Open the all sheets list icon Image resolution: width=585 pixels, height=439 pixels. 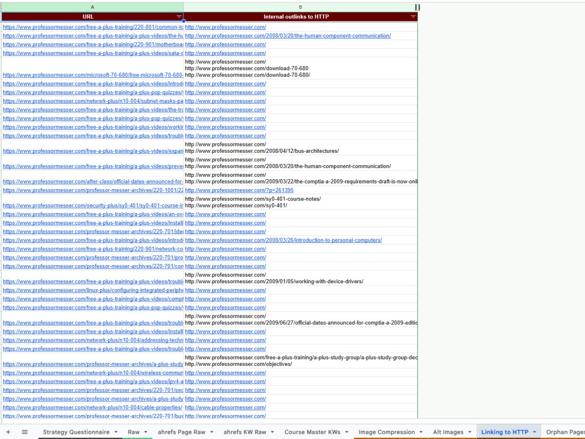coord(25,432)
